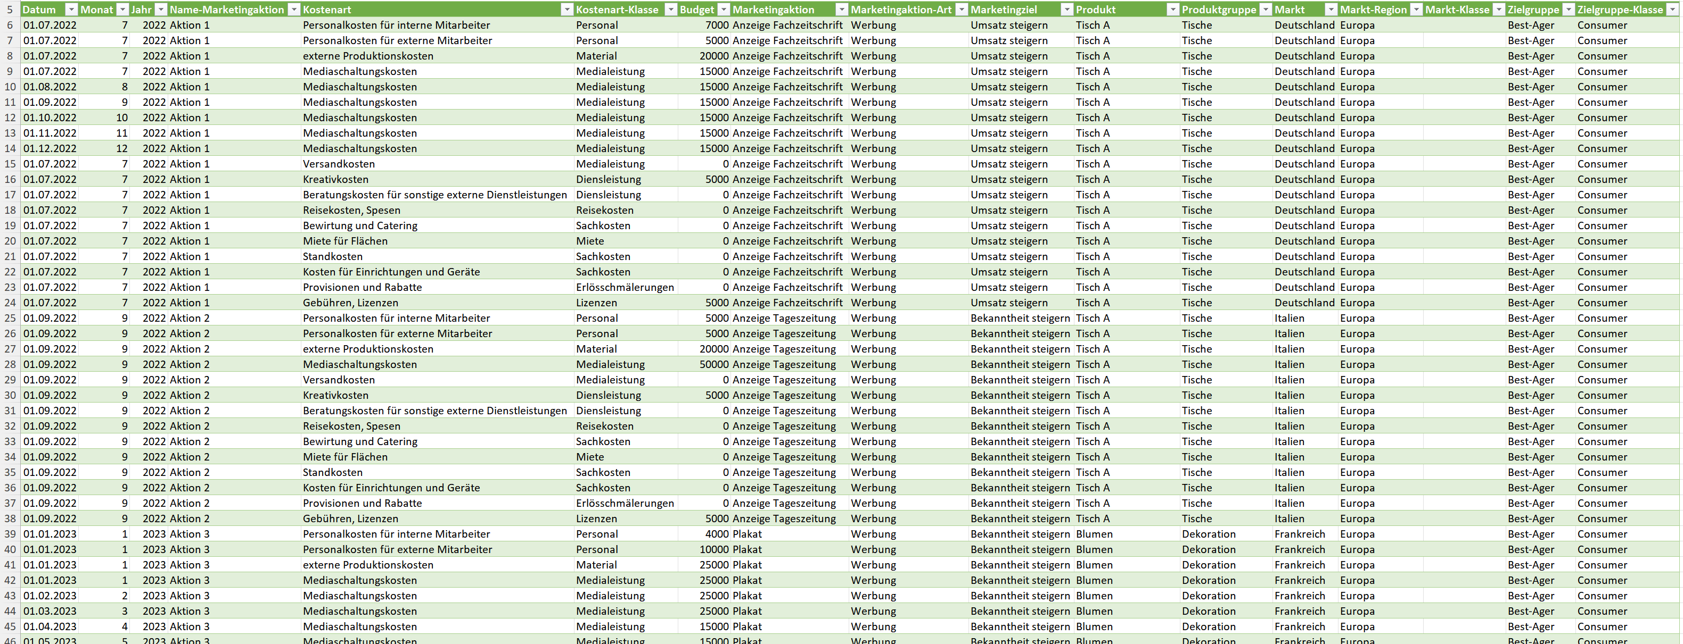The image size is (1683, 644).
Task: Open the Zielgruppe-Klasse filter dropdown
Action: (1671, 10)
